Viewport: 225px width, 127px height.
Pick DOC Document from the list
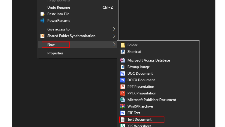tap(140, 74)
